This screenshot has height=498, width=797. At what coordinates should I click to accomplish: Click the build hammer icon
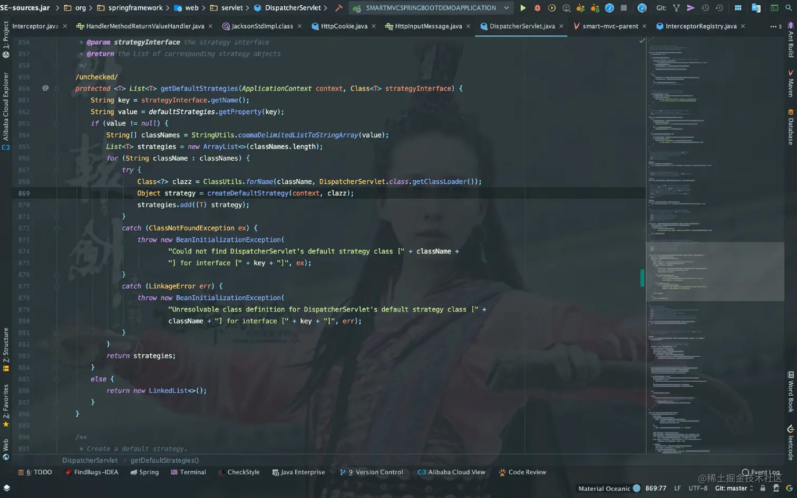point(339,8)
